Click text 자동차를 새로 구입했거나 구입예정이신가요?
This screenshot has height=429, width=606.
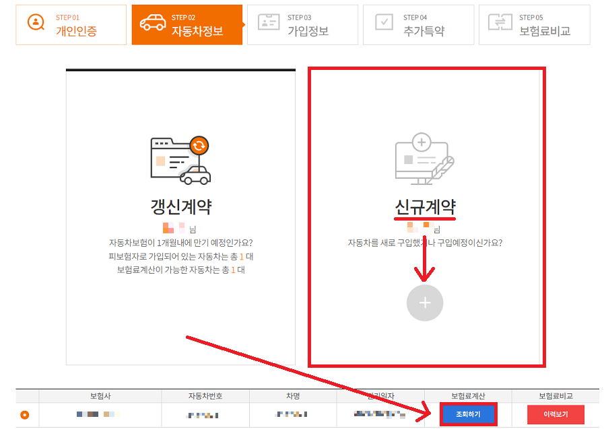[425, 243]
